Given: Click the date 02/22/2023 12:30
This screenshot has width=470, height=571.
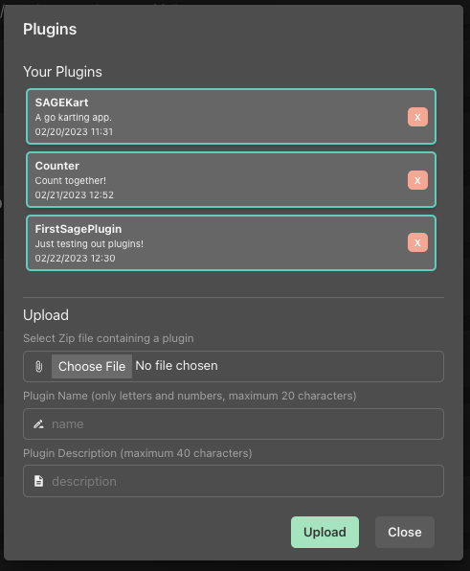Looking at the screenshot, I should coord(75,258).
